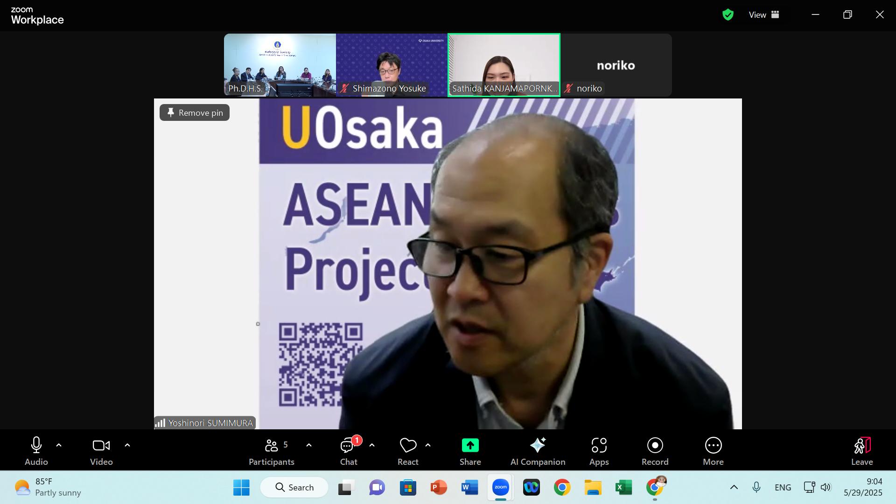Minimize the Zoom window
This screenshot has width=896, height=504.
(815, 15)
